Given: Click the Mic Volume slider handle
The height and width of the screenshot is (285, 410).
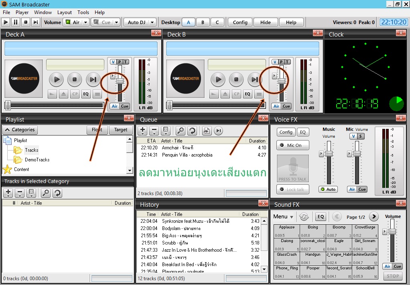Looking at the screenshot, I should (x=357, y=154).
